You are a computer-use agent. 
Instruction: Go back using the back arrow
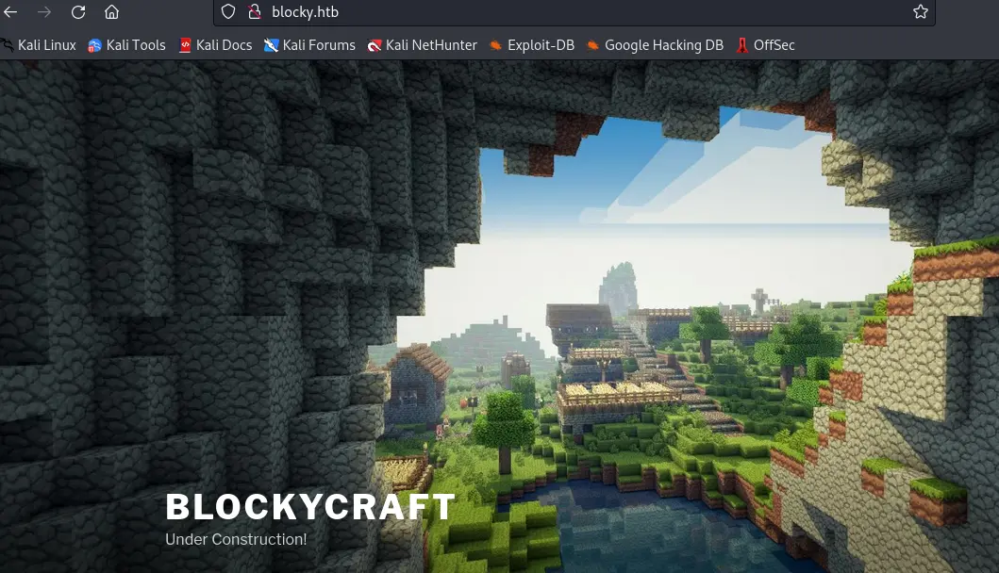pos(10,12)
